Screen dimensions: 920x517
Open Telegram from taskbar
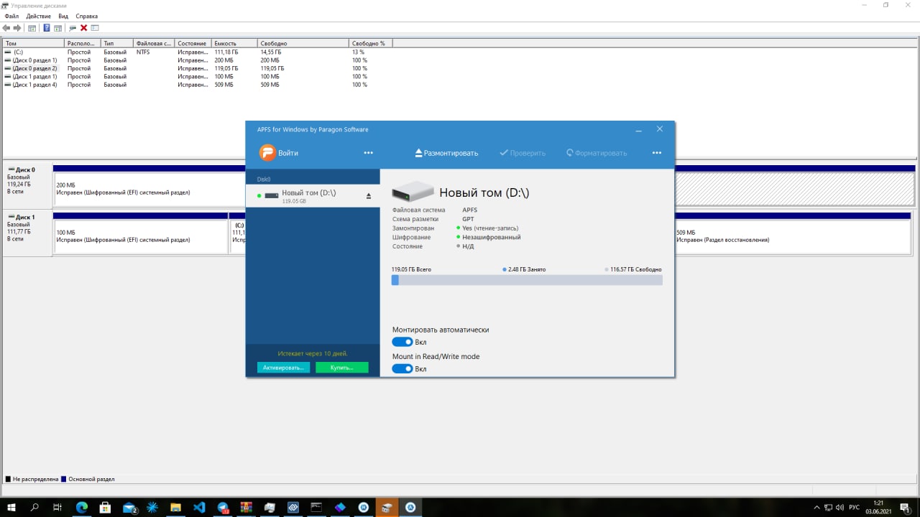tap(223, 507)
